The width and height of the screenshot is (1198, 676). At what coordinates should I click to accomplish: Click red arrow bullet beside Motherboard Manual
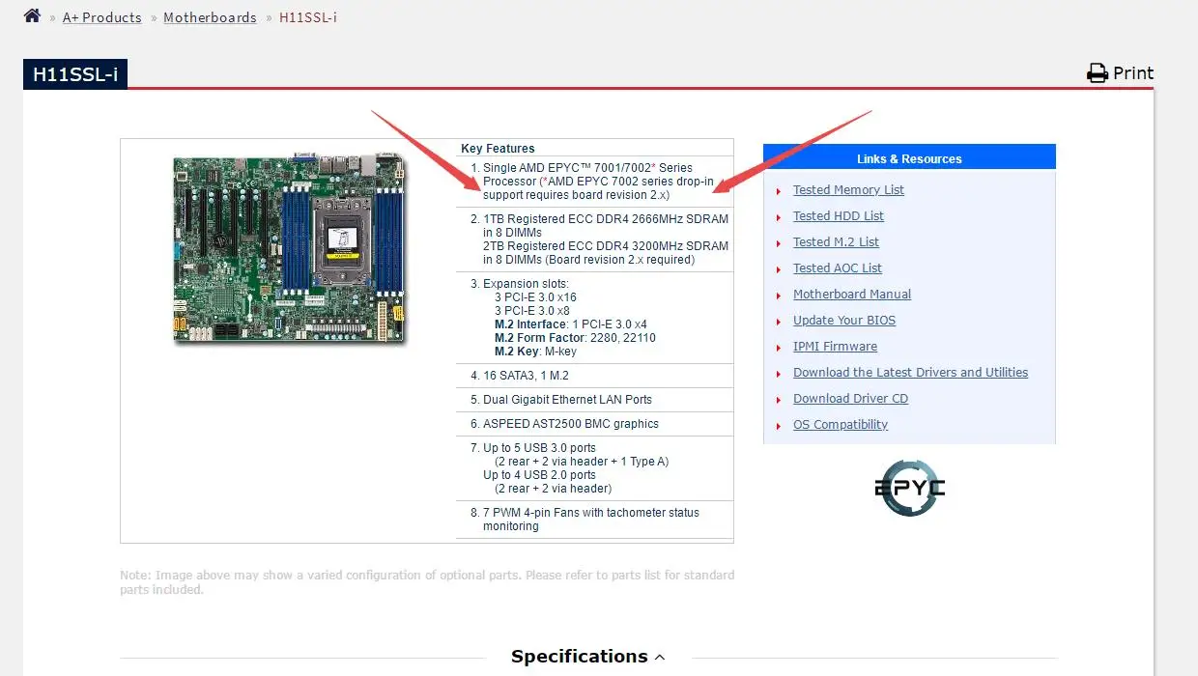[779, 296]
